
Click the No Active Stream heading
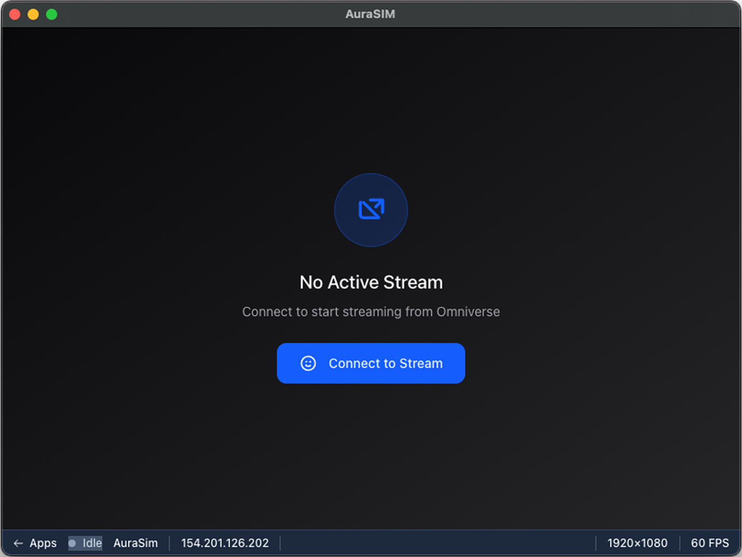point(371,282)
